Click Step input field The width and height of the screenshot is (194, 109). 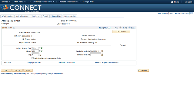coord(35,54)
